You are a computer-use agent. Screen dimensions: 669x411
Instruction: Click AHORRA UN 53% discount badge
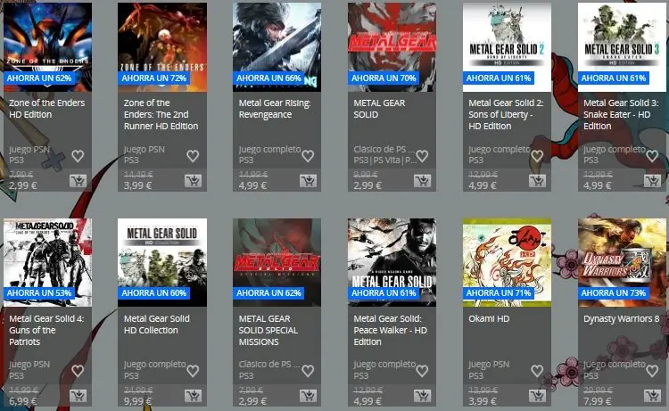tap(39, 293)
